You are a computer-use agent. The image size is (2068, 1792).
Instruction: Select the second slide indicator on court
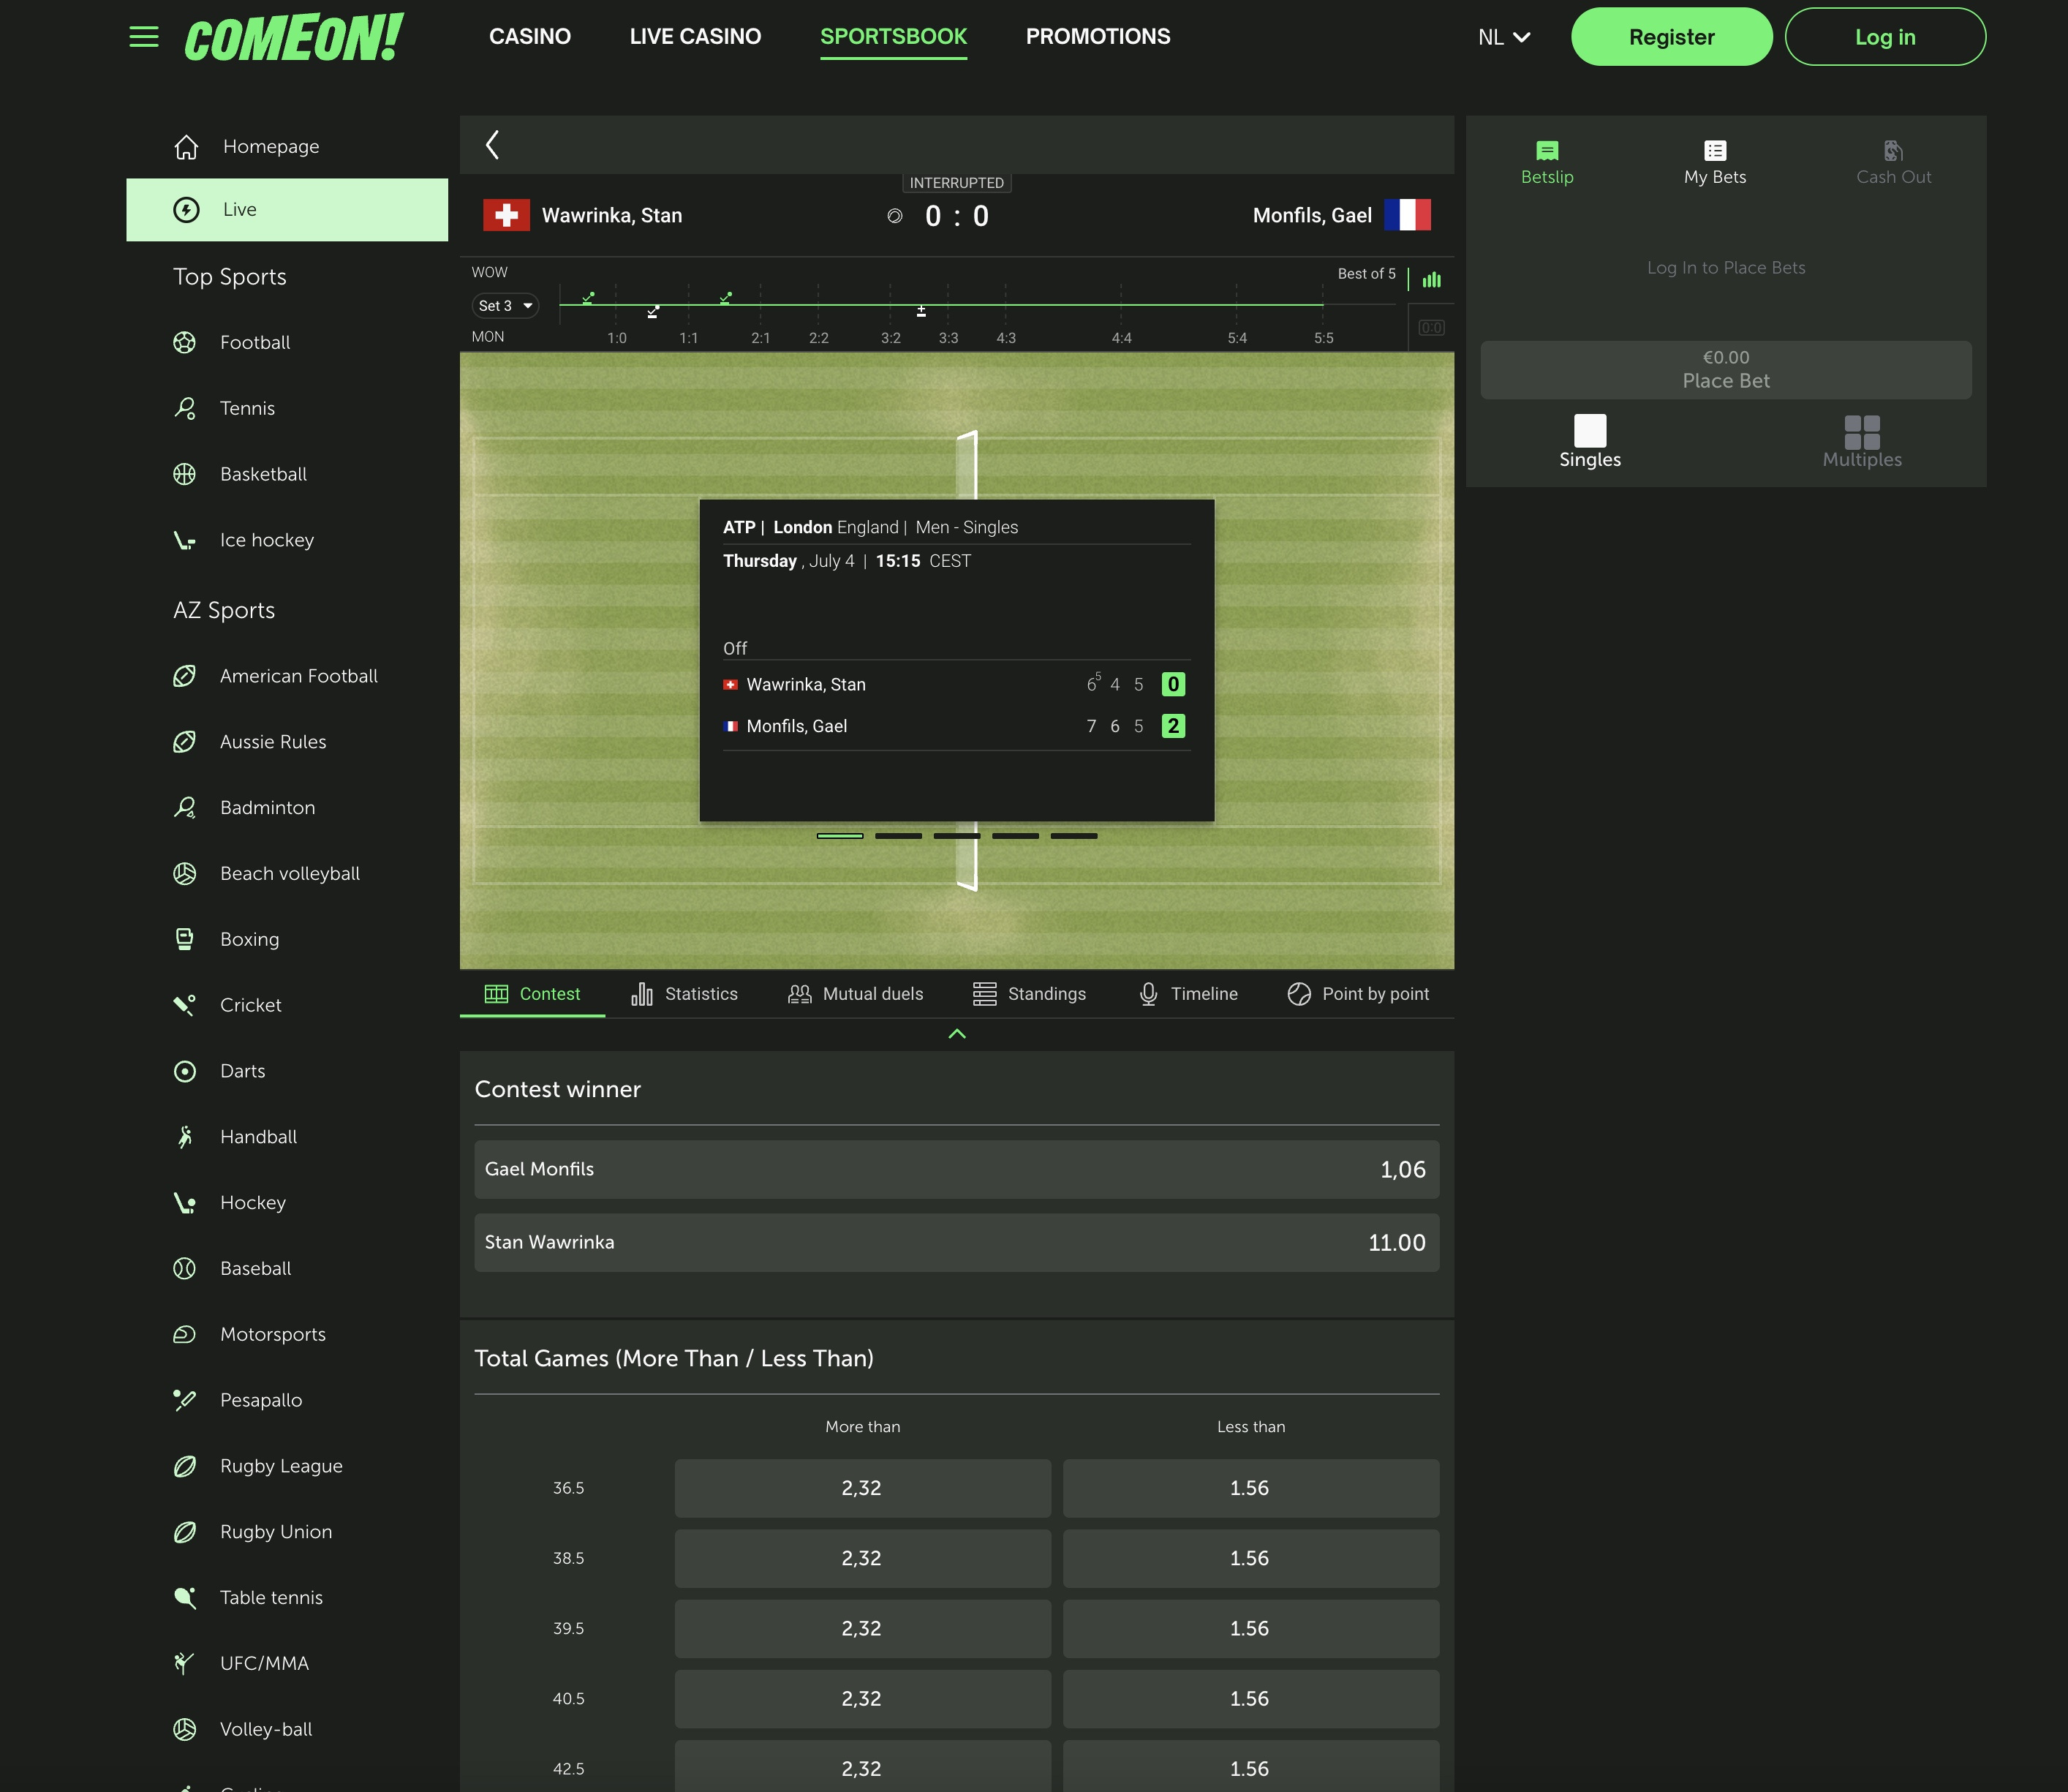click(897, 836)
